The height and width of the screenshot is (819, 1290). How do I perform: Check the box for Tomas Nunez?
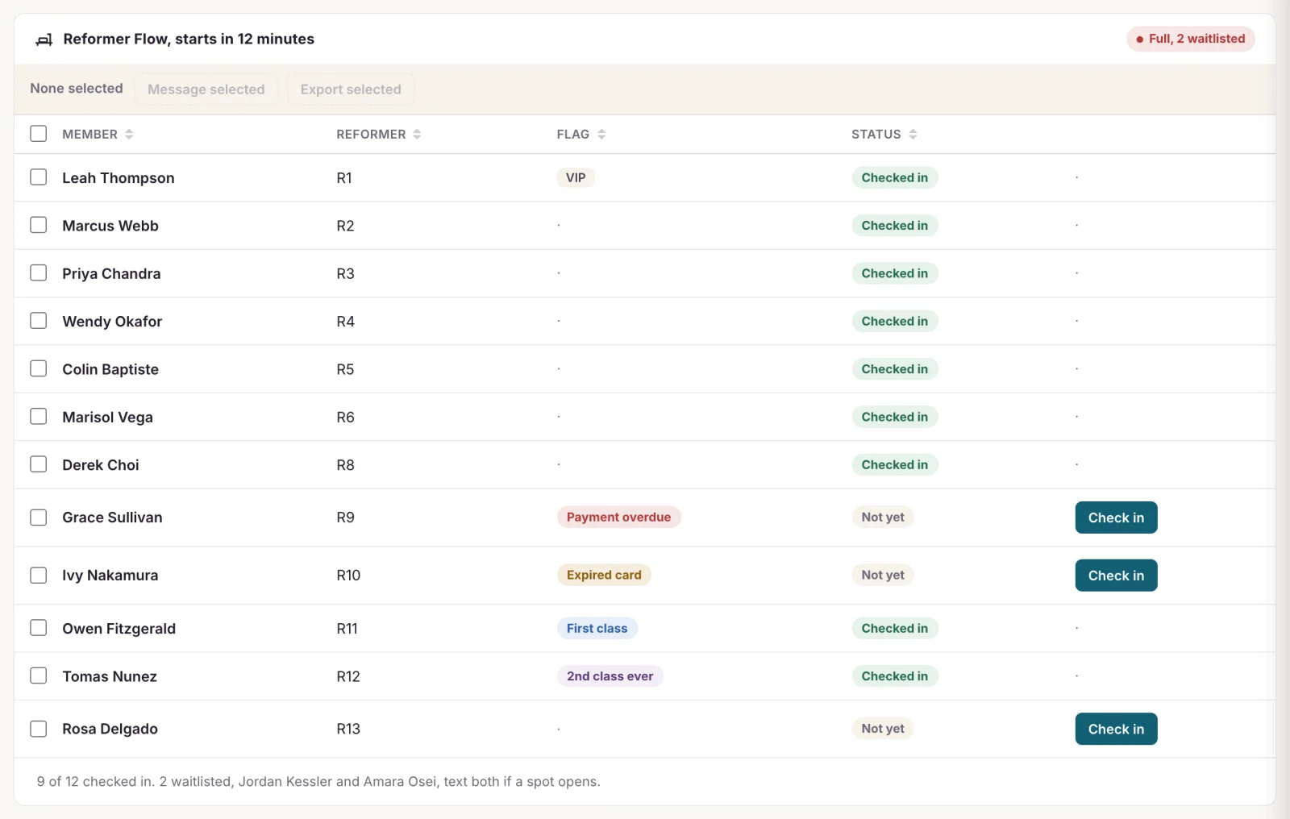pos(39,676)
